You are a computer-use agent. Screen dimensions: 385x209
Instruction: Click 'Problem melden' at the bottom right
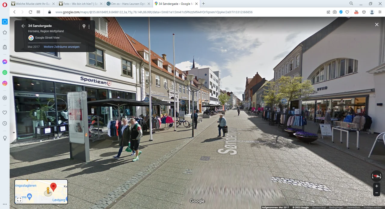[x=373, y=207]
